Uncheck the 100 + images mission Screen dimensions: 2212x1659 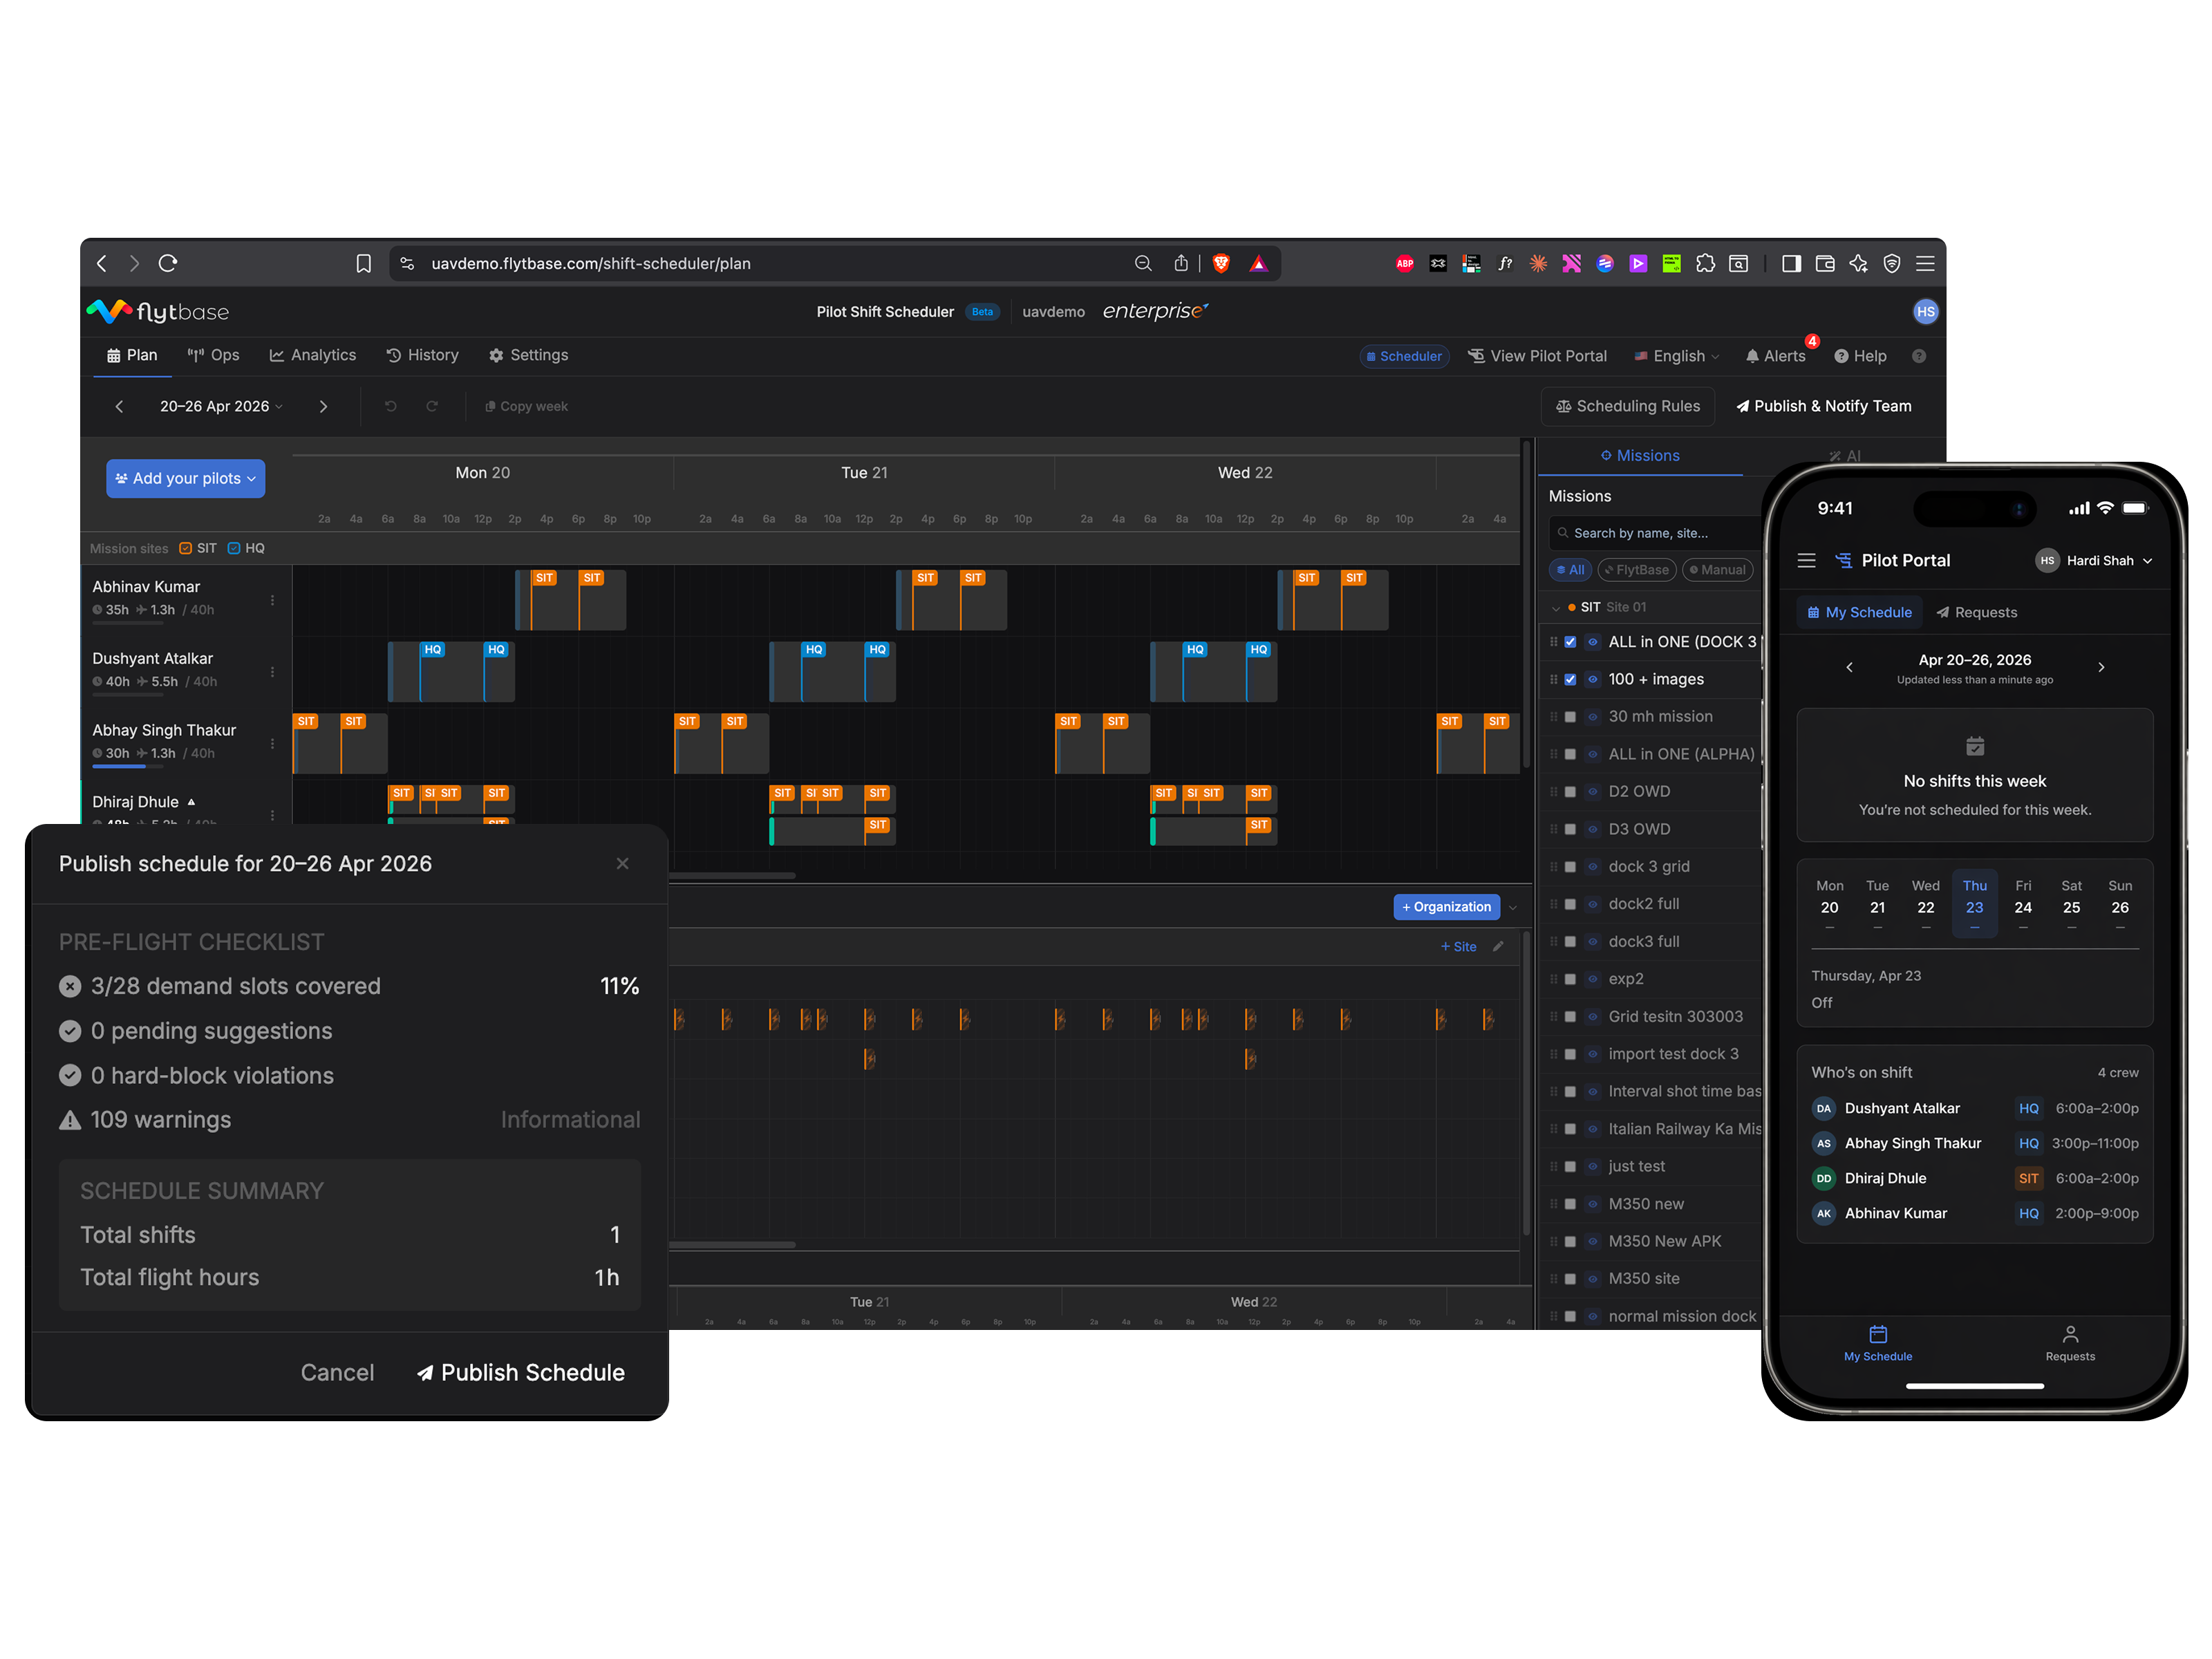(1570, 679)
